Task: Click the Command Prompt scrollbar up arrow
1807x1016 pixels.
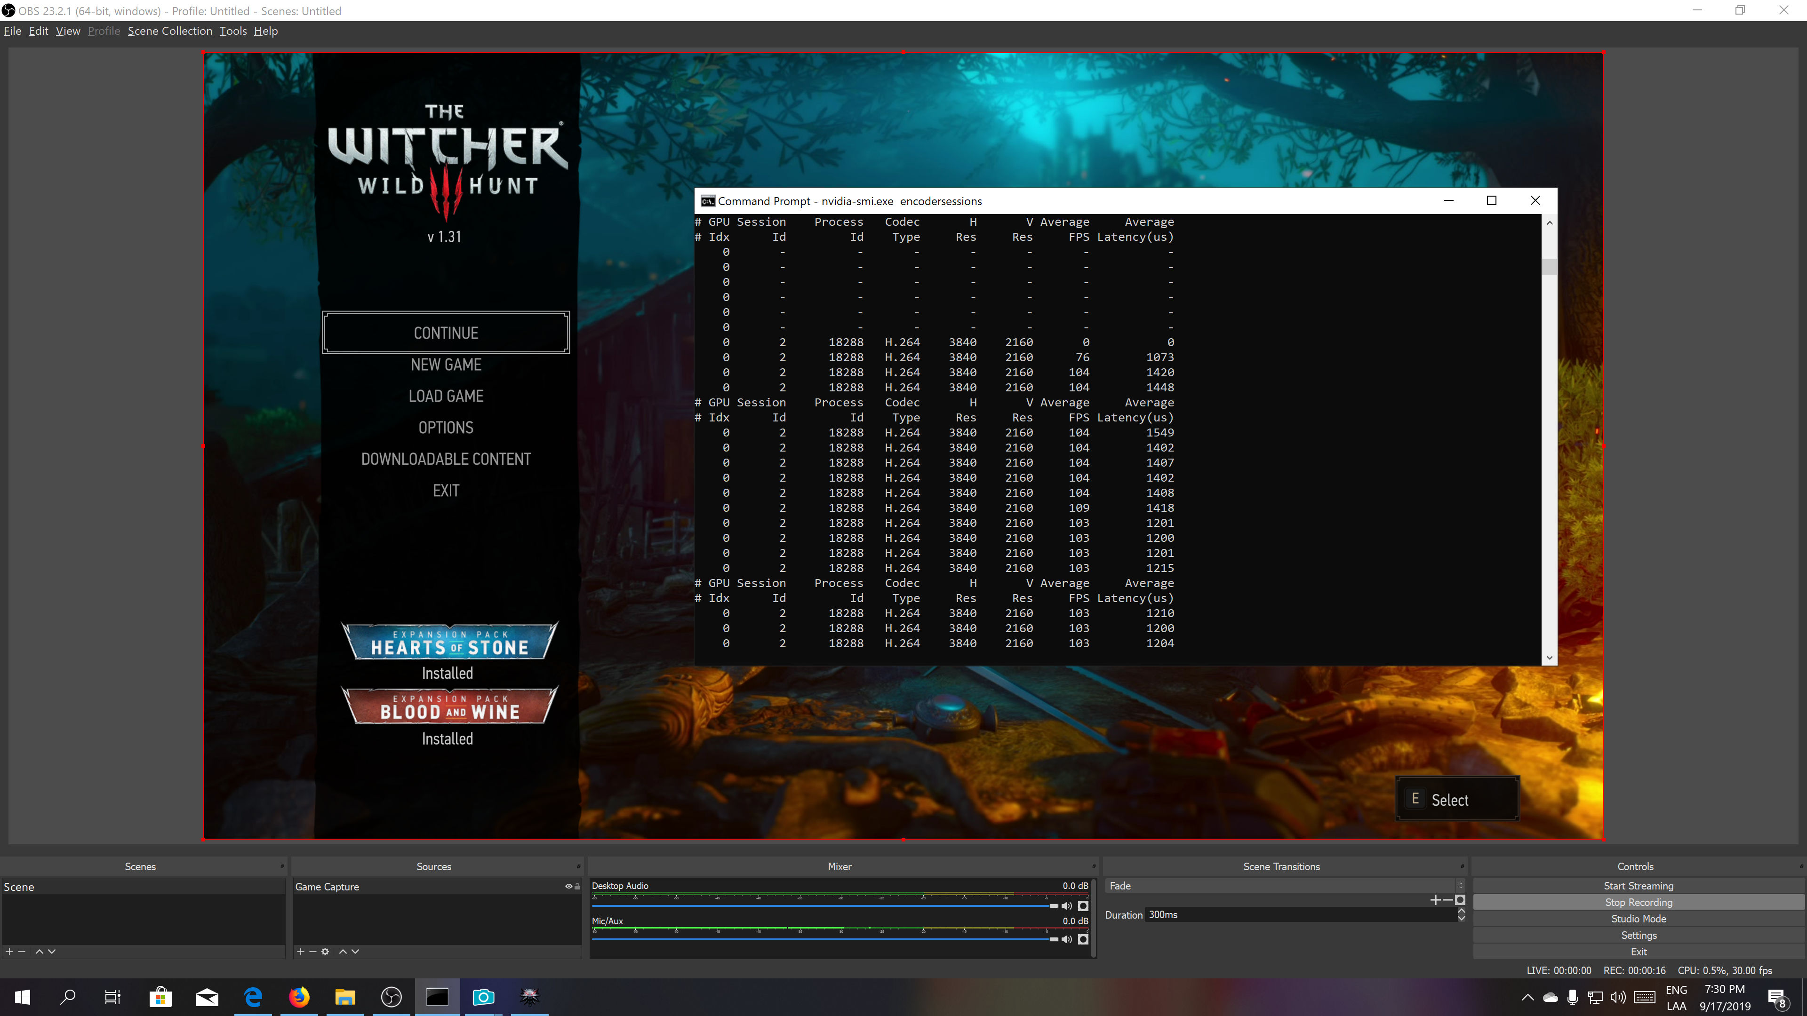Action: pyautogui.click(x=1550, y=223)
